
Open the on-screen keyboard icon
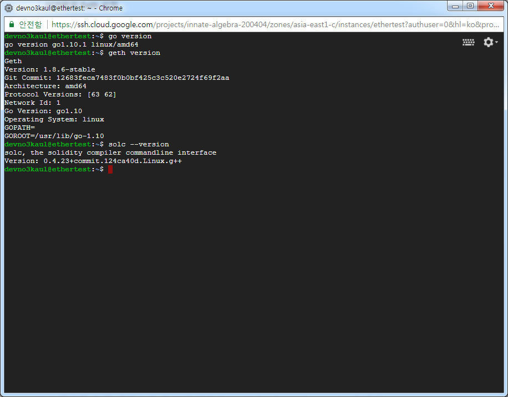(x=468, y=42)
